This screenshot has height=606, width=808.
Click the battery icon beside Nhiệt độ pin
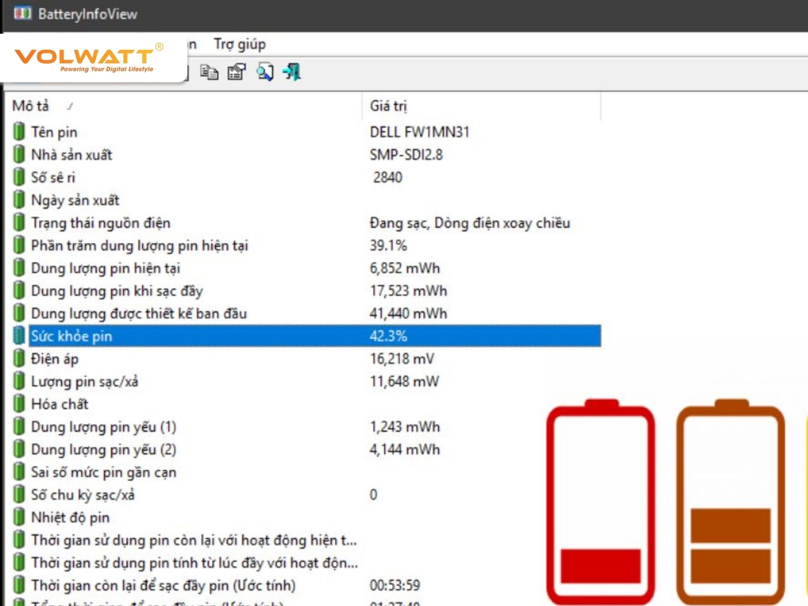point(18,517)
